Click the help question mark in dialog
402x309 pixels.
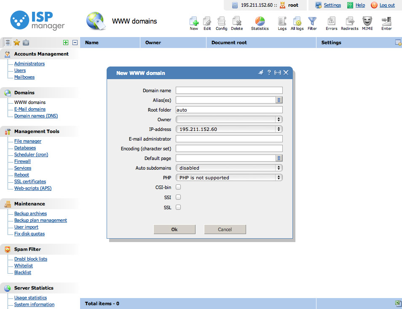(269, 72)
